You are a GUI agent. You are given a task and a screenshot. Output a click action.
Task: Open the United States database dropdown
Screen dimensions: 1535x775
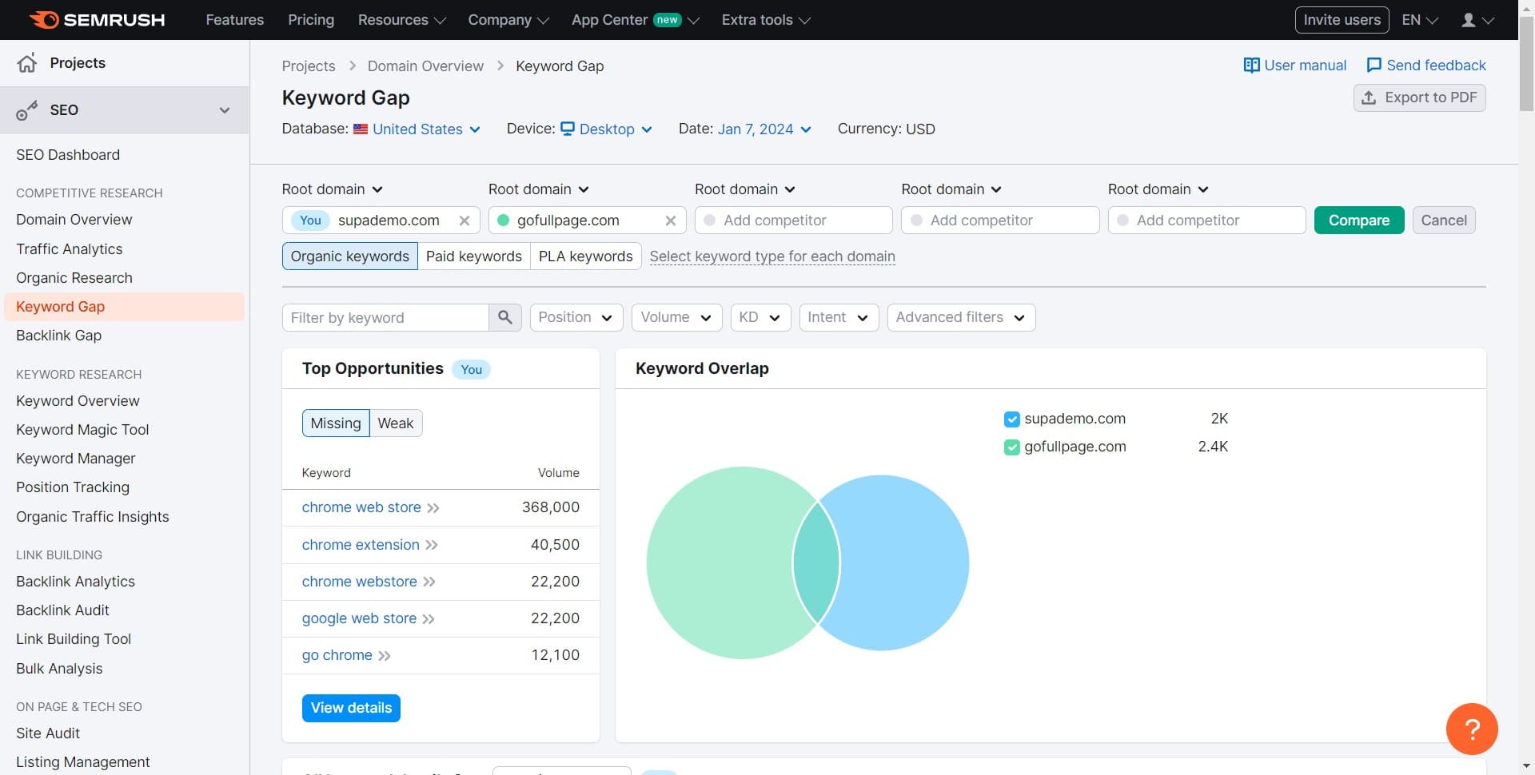click(417, 129)
